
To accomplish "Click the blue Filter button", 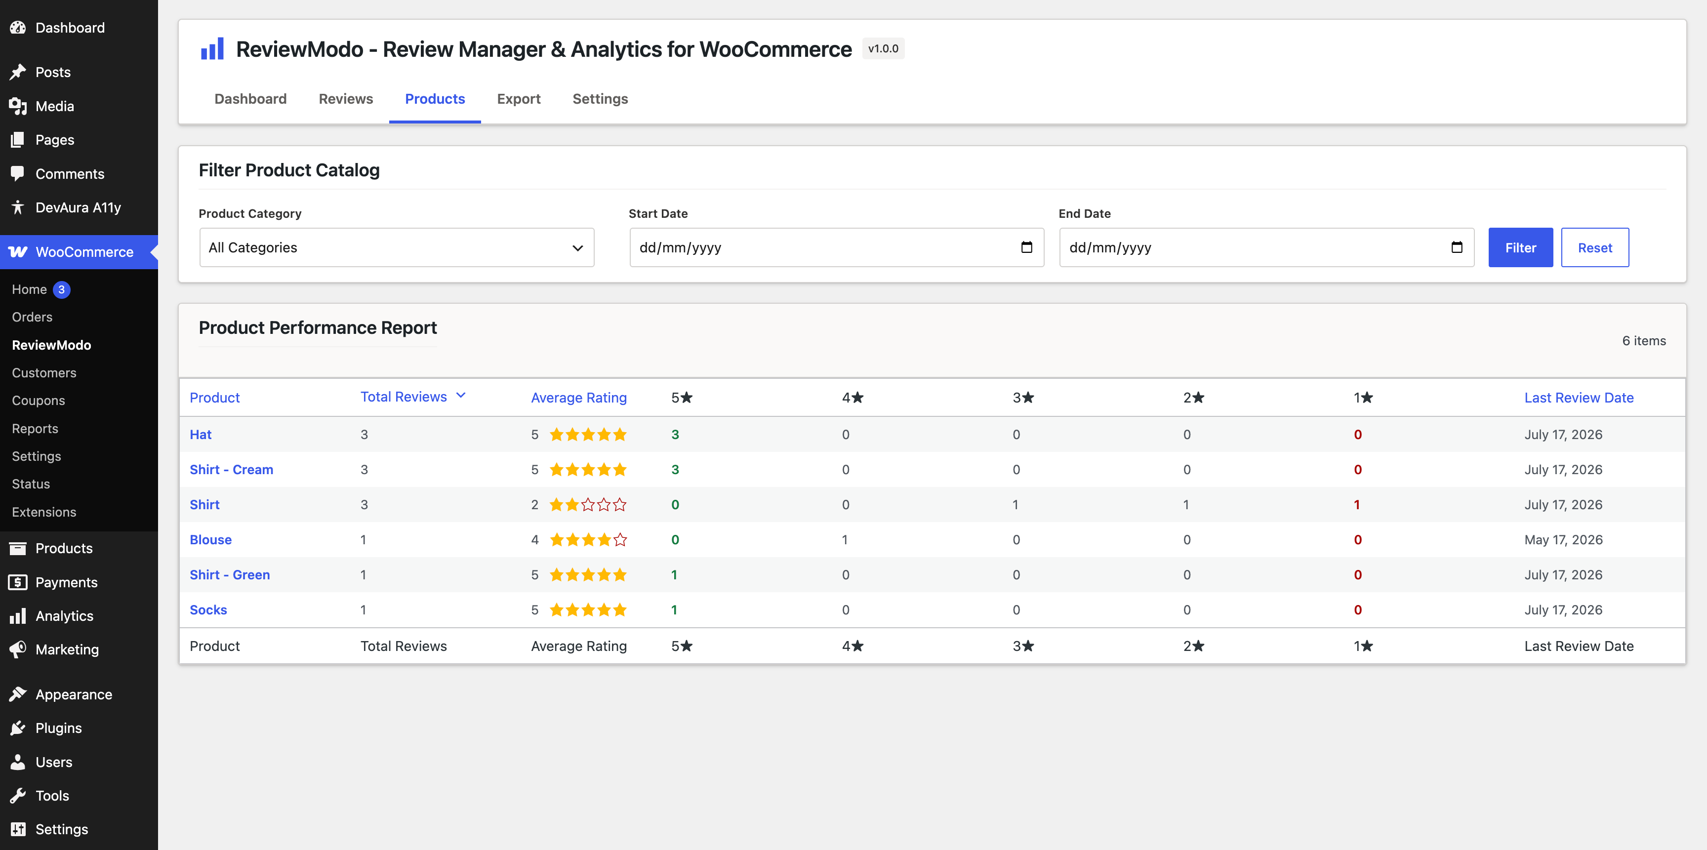I will pos(1520,248).
